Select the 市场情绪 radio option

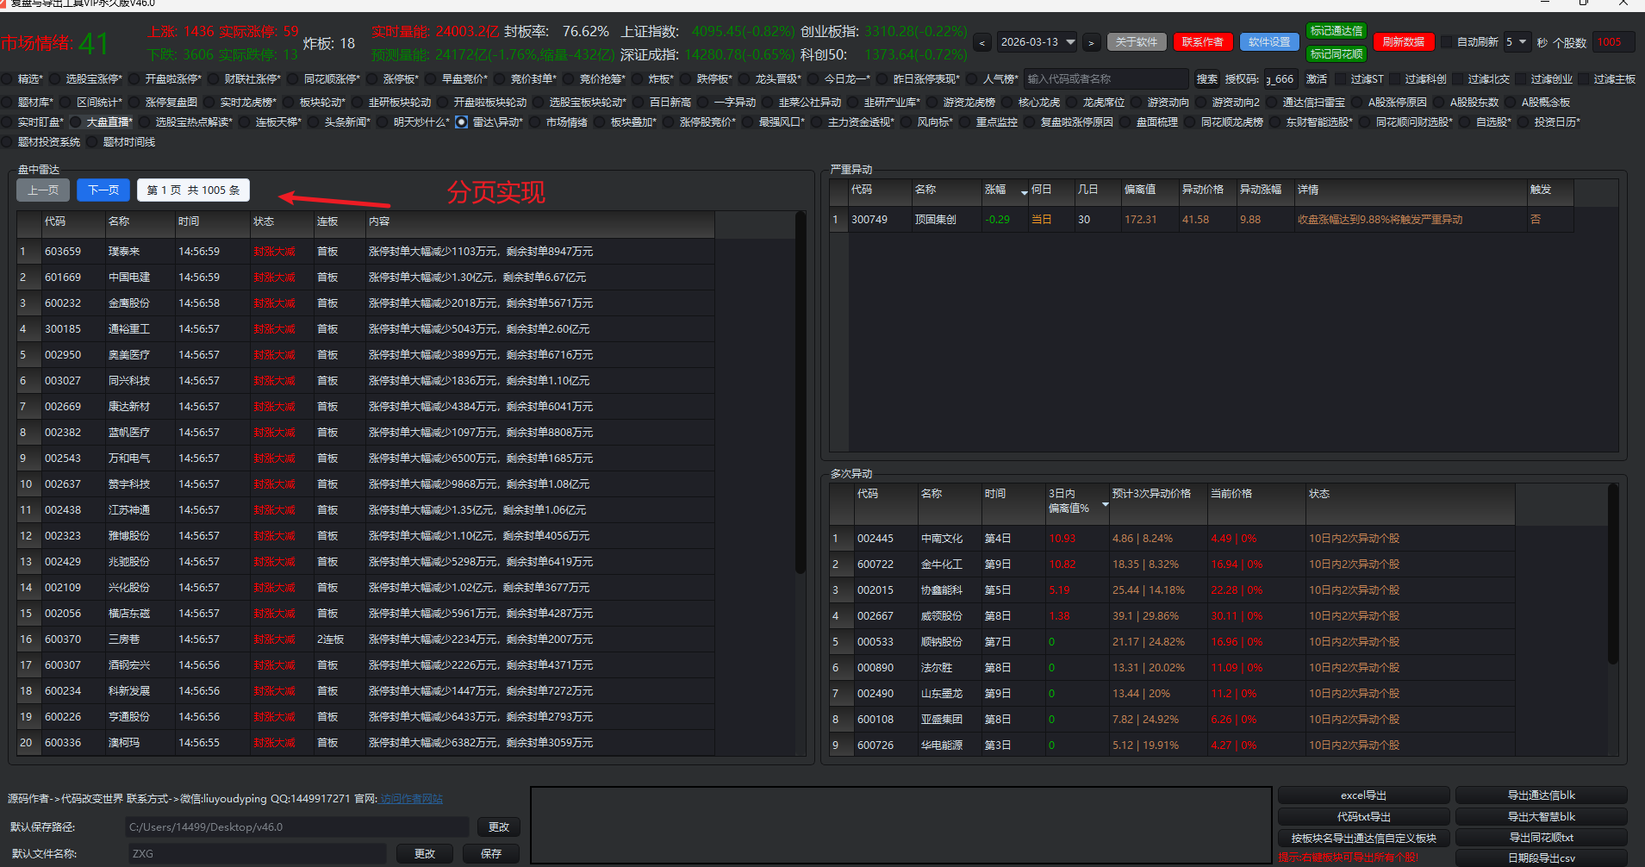[536, 122]
